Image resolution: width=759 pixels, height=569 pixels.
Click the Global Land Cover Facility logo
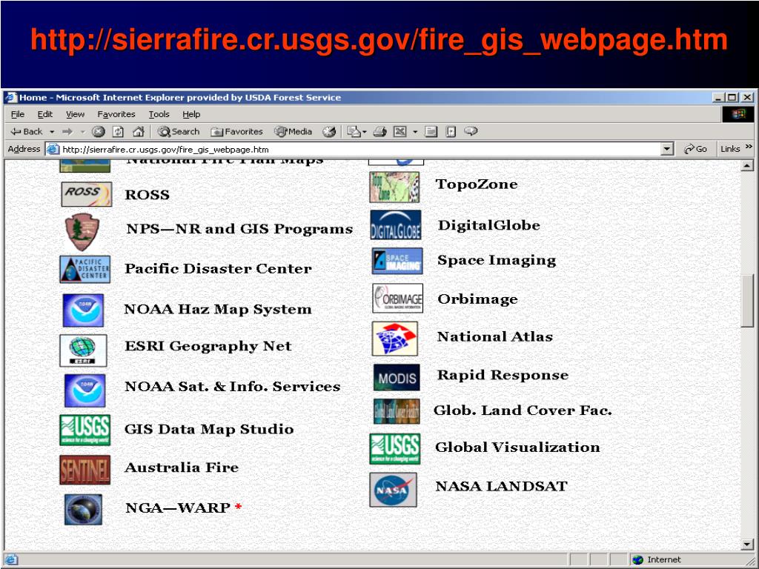click(x=397, y=411)
